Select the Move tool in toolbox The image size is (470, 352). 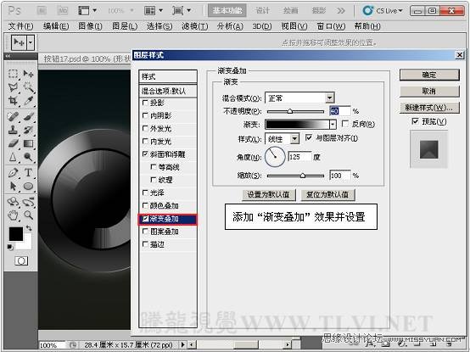(x=28, y=74)
